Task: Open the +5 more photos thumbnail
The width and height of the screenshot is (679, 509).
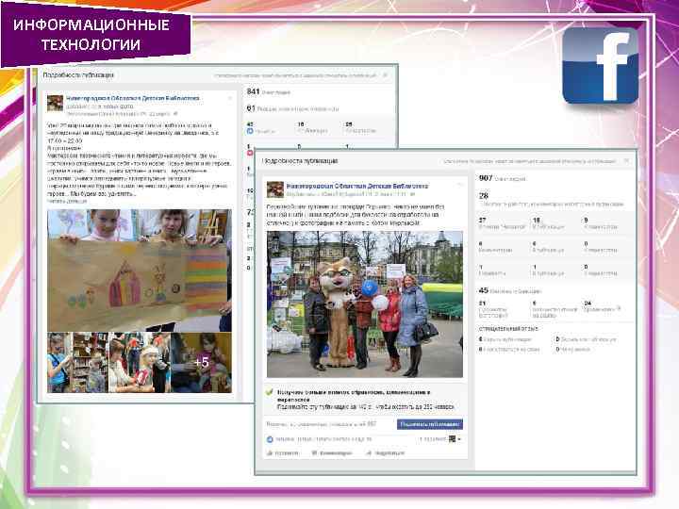Action: [202, 363]
